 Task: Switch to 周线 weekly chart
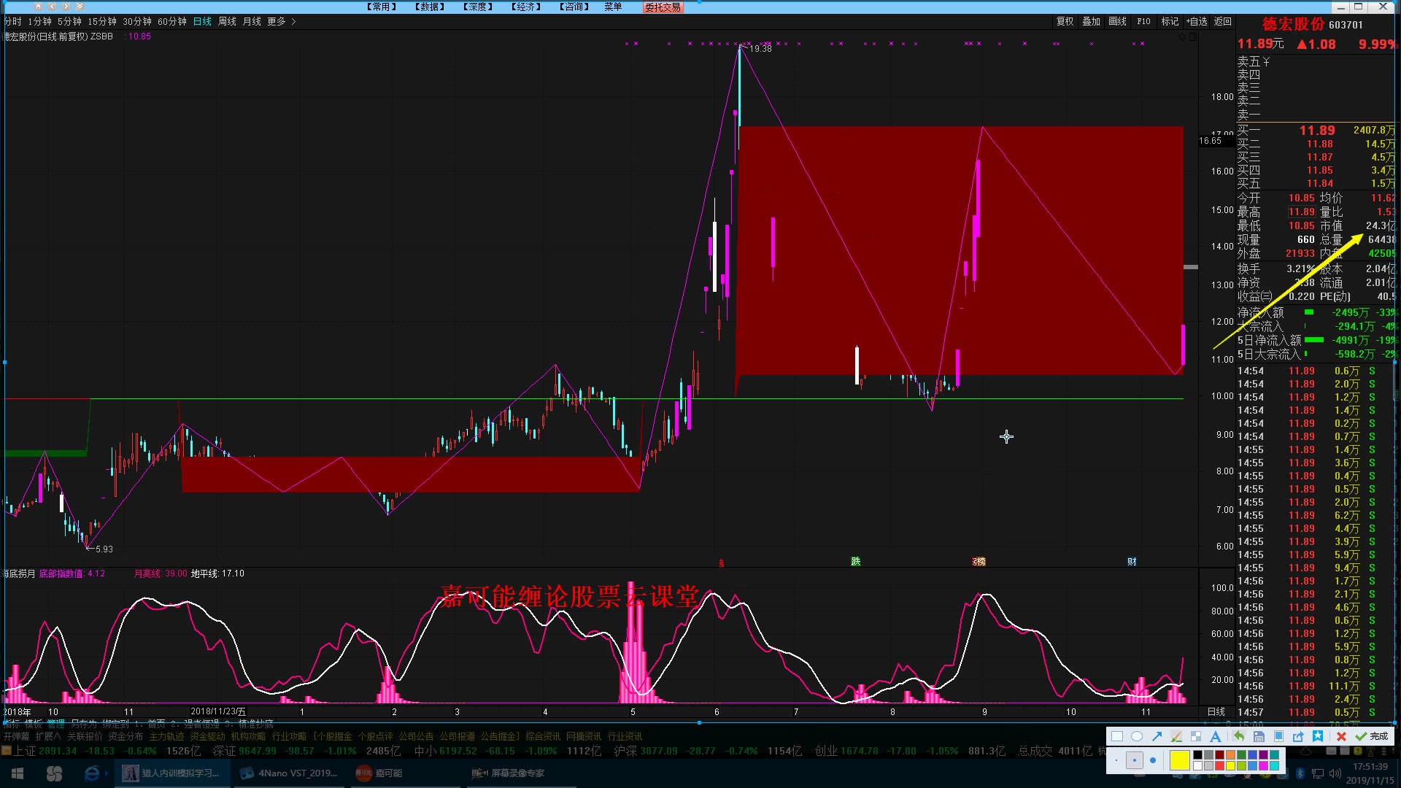(227, 22)
